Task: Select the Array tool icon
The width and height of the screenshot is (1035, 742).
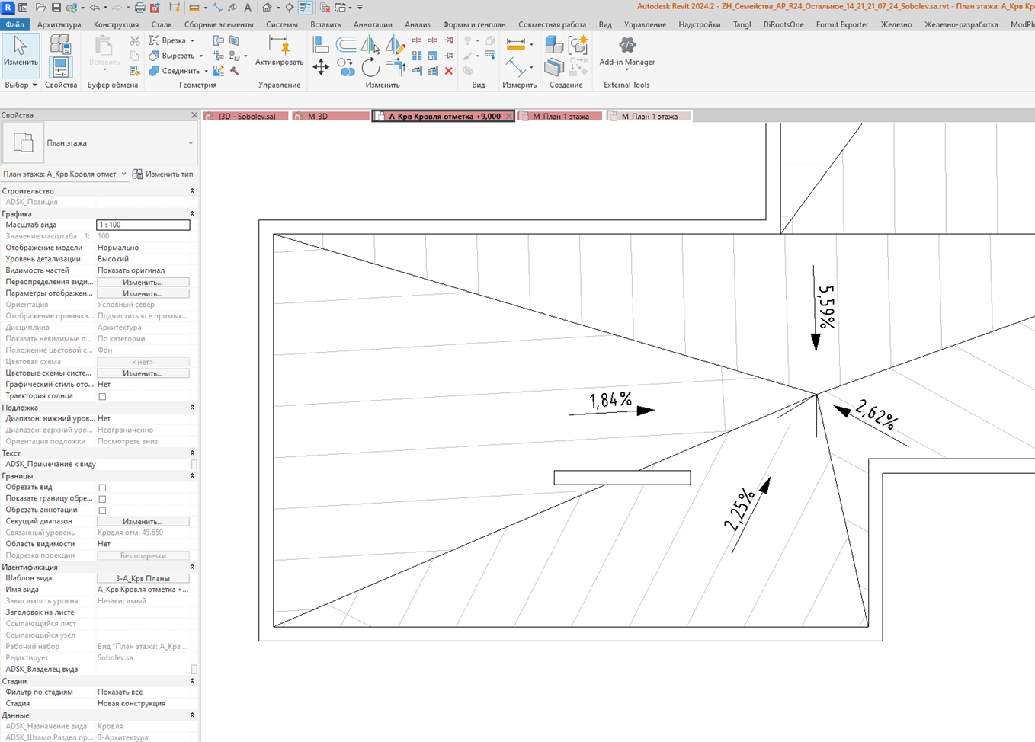Action: pyautogui.click(x=417, y=56)
